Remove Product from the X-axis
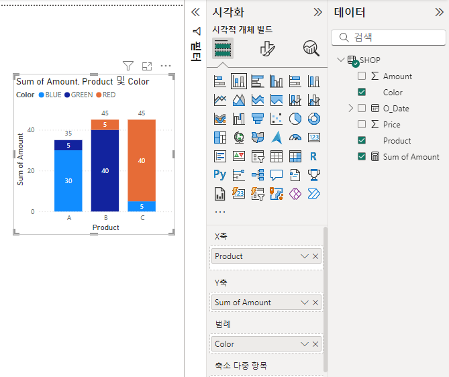449x377 pixels. point(315,256)
